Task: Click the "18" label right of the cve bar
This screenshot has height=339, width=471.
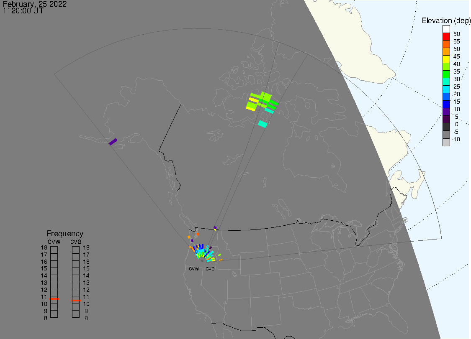Action: [86, 247]
